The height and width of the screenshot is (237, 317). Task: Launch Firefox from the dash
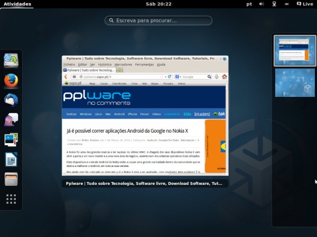[x=11, y=81]
